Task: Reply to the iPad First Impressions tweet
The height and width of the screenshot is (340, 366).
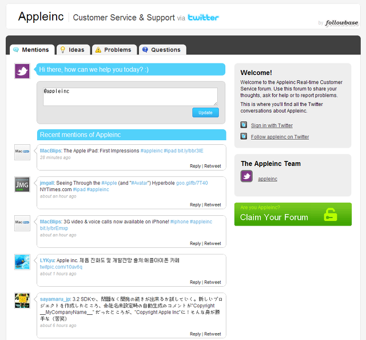Action: 196,166
